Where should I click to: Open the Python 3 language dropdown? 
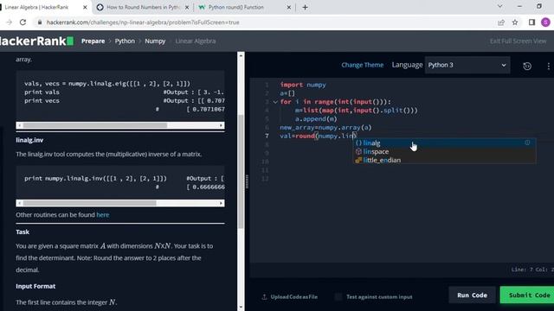pyautogui.click(x=467, y=65)
